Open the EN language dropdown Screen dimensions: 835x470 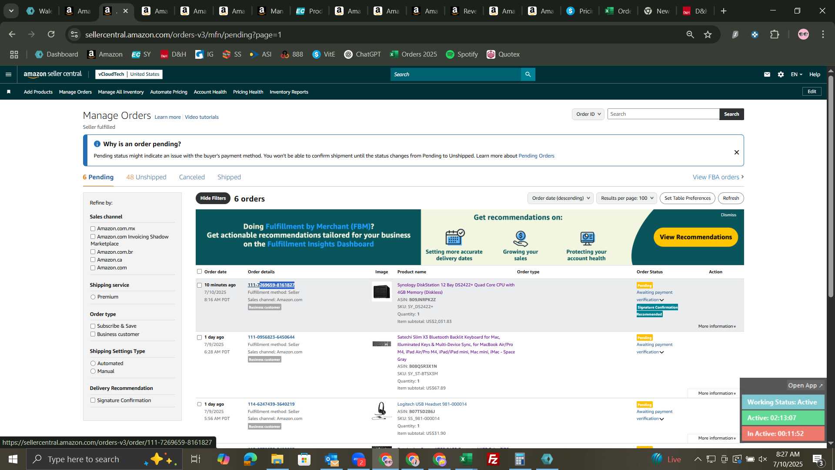pyautogui.click(x=797, y=74)
